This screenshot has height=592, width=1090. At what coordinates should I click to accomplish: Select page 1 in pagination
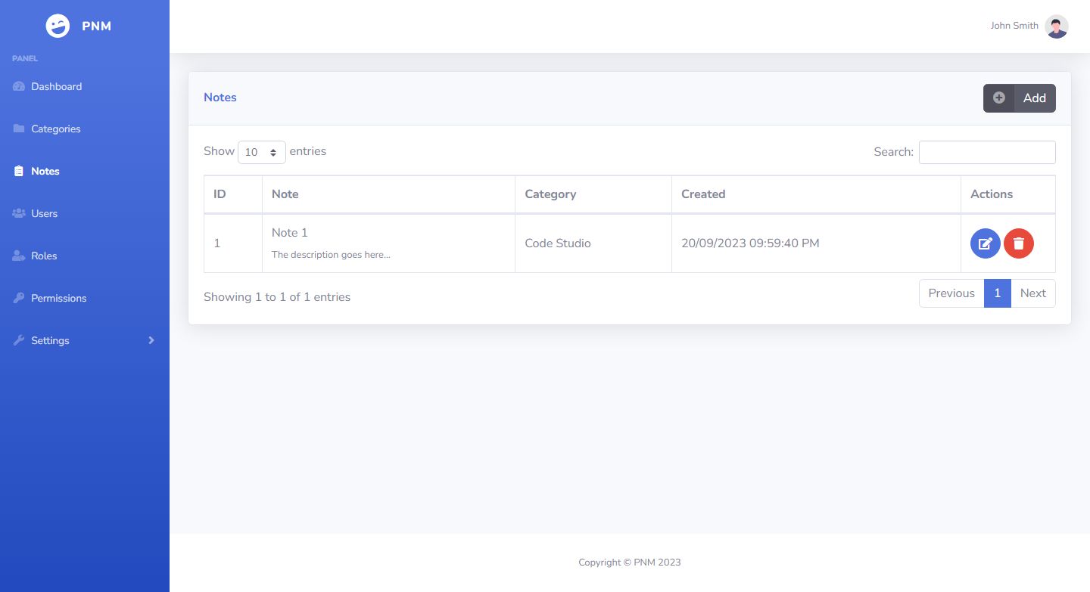(997, 293)
